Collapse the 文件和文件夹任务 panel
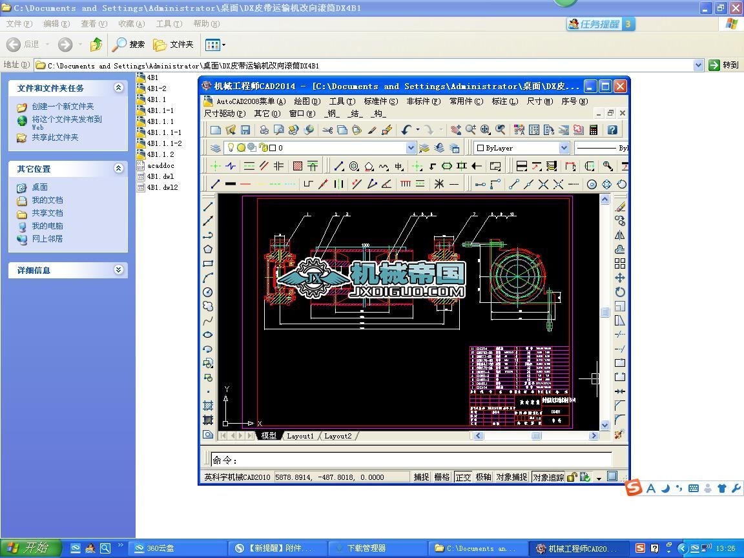The image size is (744, 558). (119, 88)
